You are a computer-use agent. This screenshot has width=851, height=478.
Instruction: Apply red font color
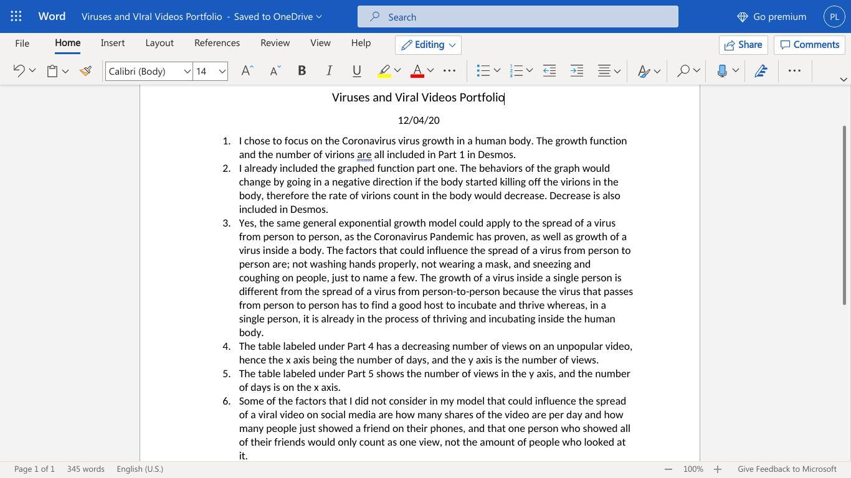tap(417, 71)
